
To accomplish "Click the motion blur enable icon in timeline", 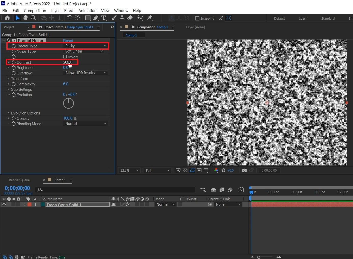I will click(230, 190).
